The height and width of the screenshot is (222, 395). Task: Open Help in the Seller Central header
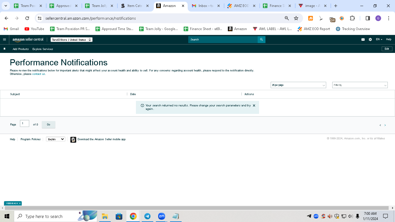[389, 40]
